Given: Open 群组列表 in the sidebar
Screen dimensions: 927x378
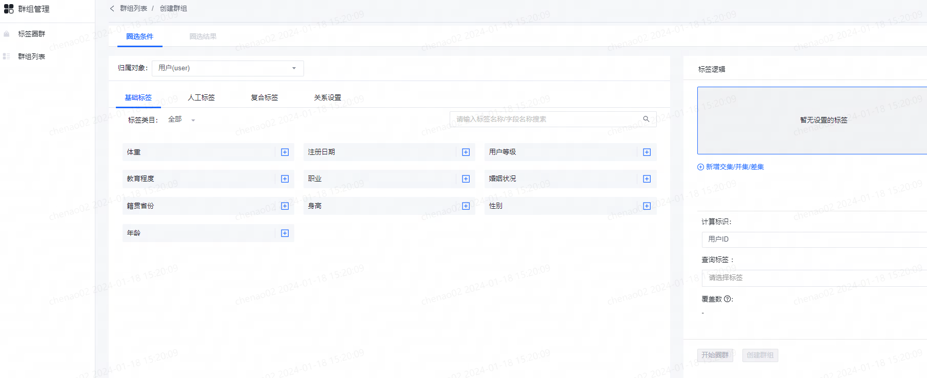Looking at the screenshot, I should click(32, 56).
